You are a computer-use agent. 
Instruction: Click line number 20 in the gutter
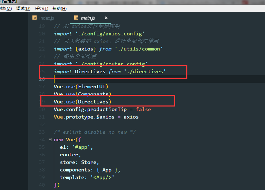click(42, 34)
